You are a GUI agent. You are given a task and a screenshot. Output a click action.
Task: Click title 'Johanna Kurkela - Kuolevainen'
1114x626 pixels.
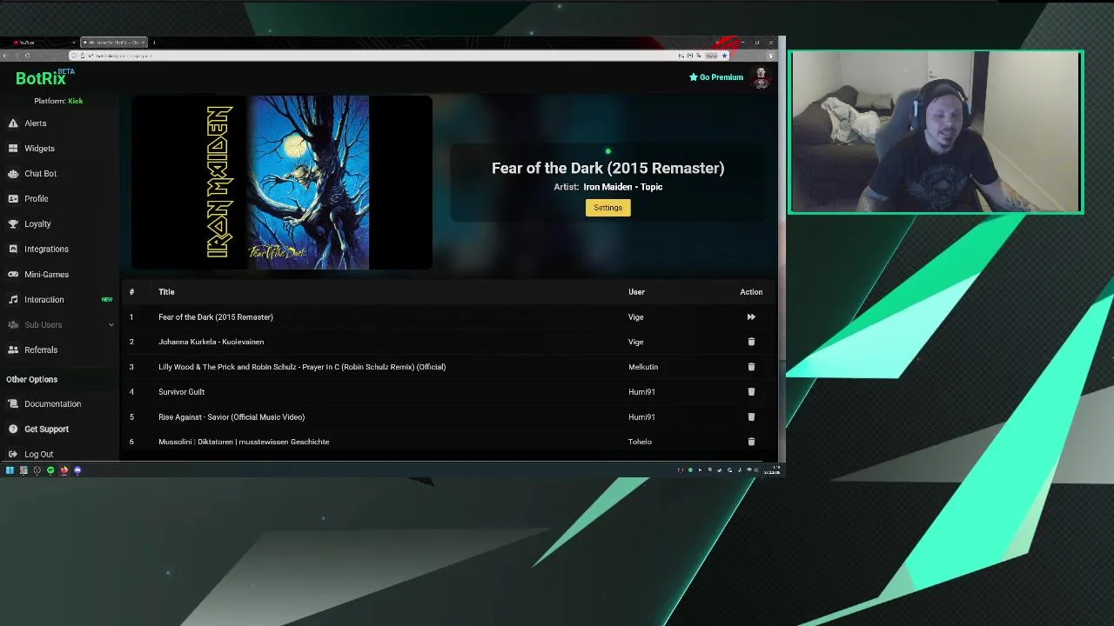pos(211,342)
